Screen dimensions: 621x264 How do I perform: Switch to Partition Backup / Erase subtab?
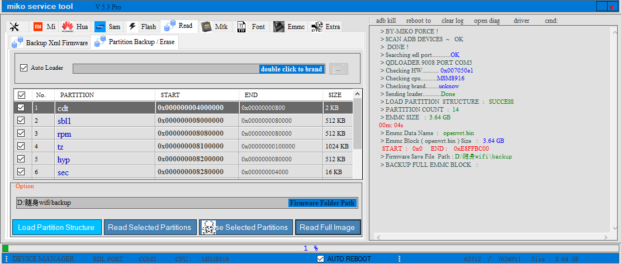point(135,41)
